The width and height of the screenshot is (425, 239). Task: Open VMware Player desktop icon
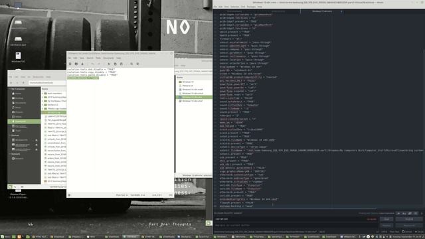[x=18, y=194]
